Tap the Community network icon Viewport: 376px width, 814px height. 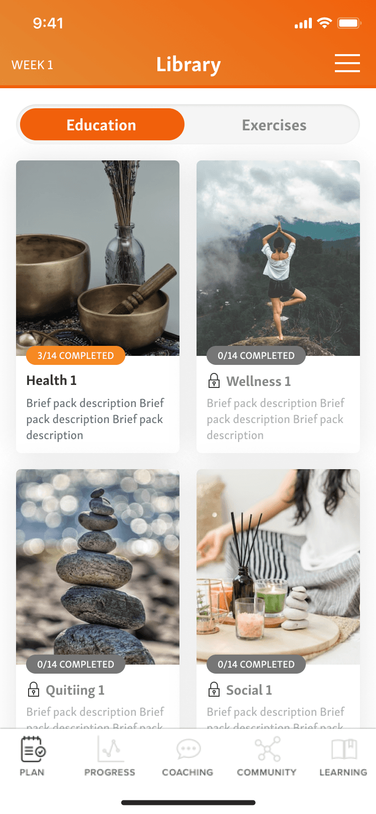pyautogui.click(x=268, y=749)
